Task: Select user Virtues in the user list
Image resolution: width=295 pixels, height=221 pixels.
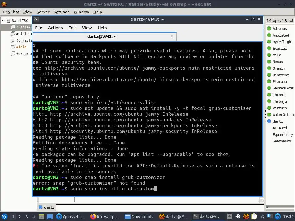Action: (280, 108)
